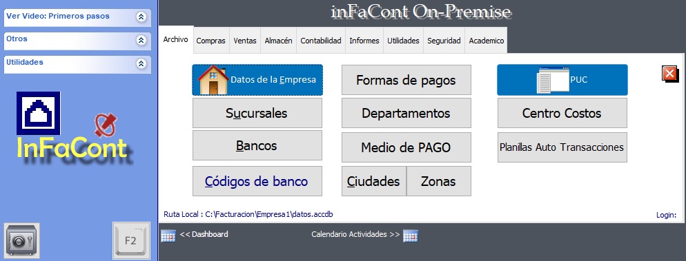Open Códigos de banco

[257, 181]
